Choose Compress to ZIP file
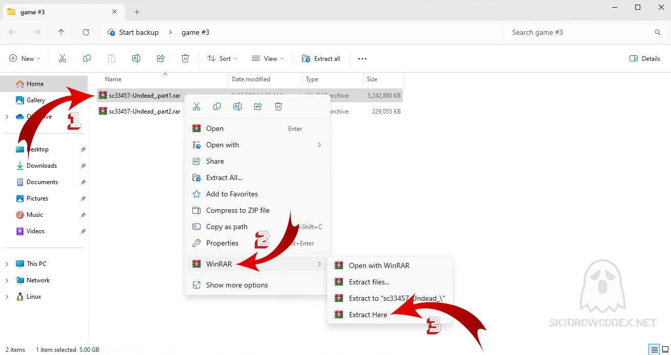Viewport: 671px width, 355px height. 237,210
